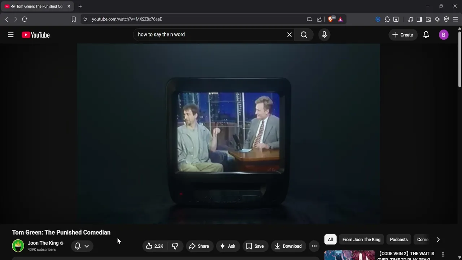Install app icon in address bar
Screen dimensions: 462x260
click(309, 19)
